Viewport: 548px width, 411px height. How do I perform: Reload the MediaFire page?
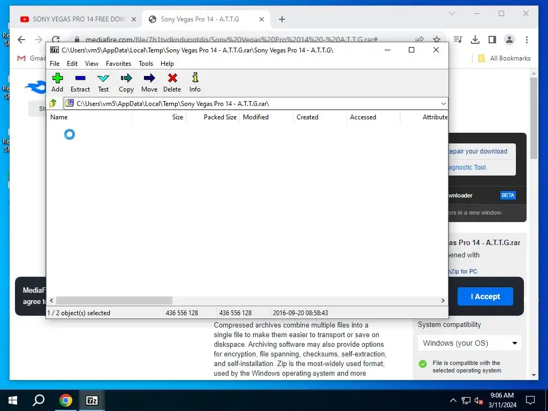point(56,40)
